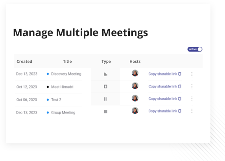Select the host avatar in Group Meeting row

(x=135, y=111)
